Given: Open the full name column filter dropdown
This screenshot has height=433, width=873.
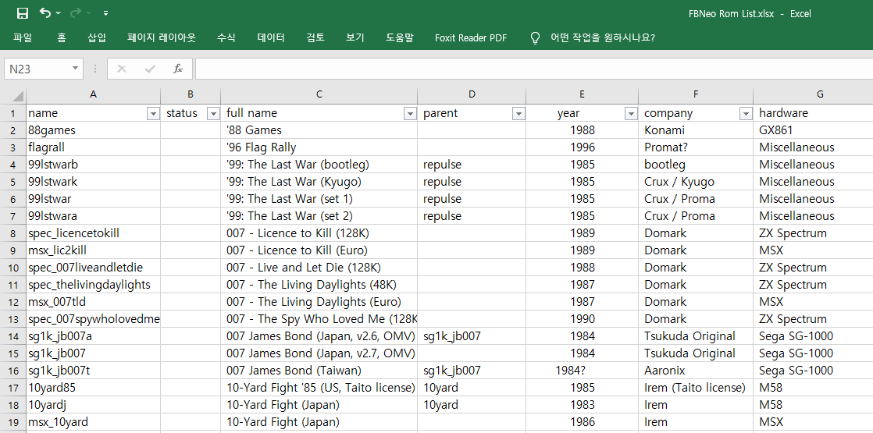Looking at the screenshot, I should [x=410, y=114].
